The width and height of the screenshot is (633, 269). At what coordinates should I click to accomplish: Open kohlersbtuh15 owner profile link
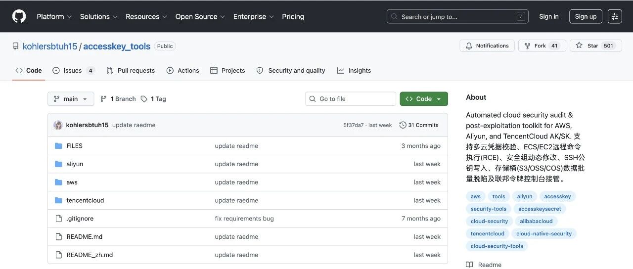50,46
